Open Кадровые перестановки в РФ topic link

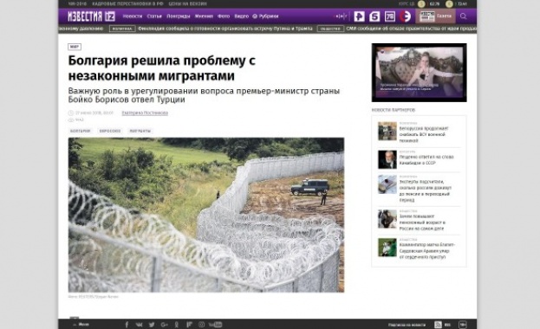[x=127, y=3]
